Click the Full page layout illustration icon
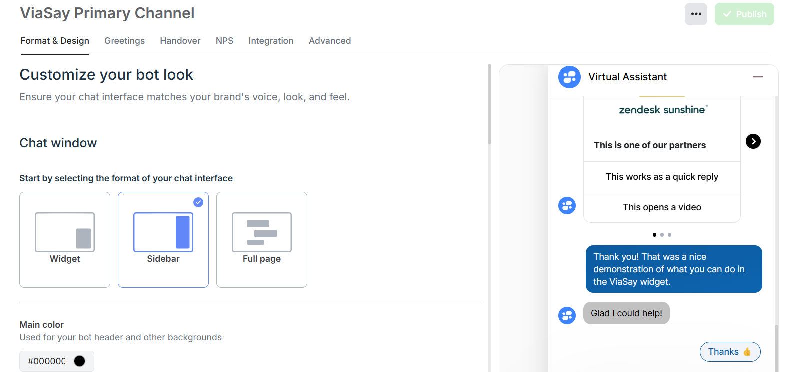This screenshot has width=786, height=372. point(262,232)
